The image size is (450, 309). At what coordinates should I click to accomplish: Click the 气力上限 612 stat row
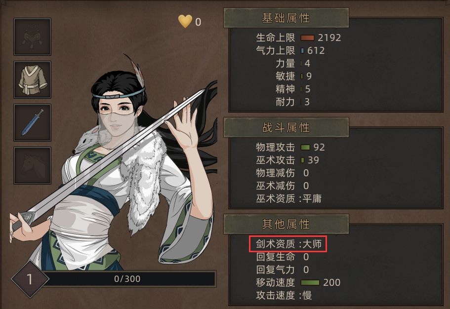click(290, 50)
